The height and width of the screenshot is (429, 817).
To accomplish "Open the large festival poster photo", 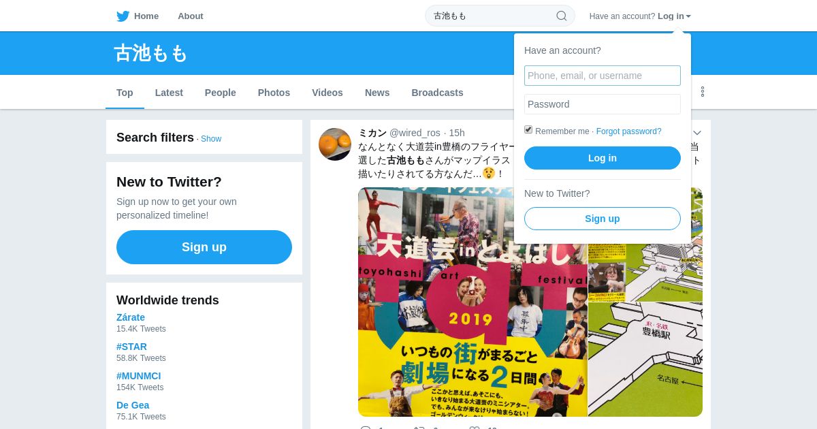I will click(472, 302).
